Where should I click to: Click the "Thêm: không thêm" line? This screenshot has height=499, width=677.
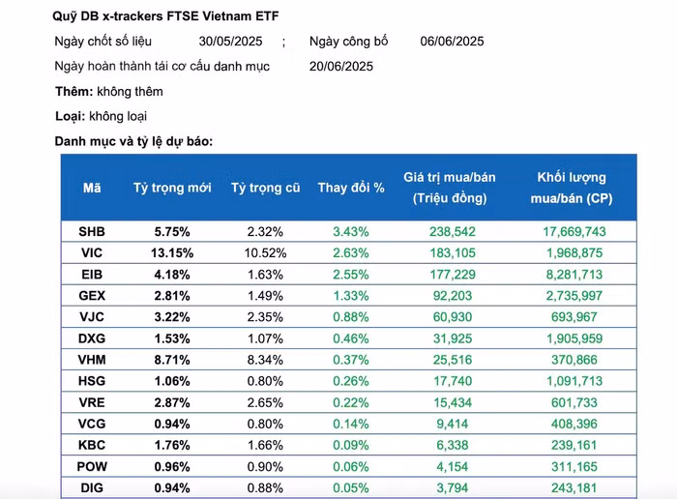coord(109,91)
